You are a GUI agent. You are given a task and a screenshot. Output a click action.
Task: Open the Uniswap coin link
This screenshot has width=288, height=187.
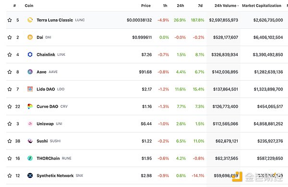(x=45, y=124)
